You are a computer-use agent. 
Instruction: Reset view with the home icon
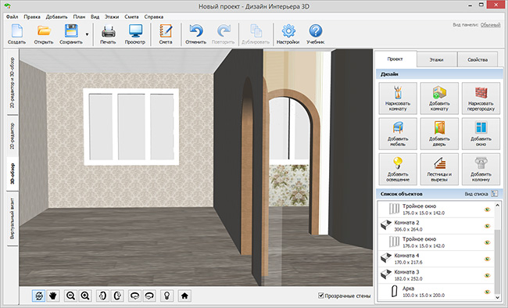[184, 295]
